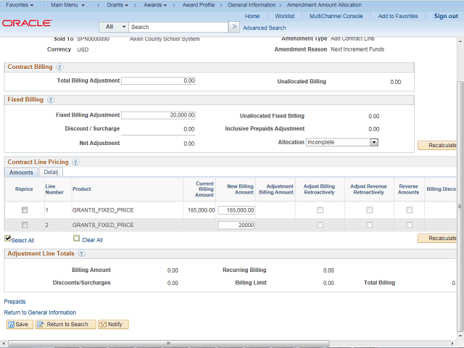Open the Prepaids link
Image resolution: width=464 pixels, height=348 pixels.
(14, 301)
